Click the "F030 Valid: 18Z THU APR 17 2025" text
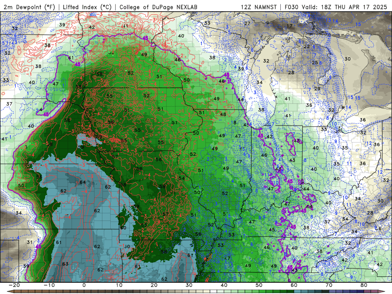The image size is (392, 294). 336,7
